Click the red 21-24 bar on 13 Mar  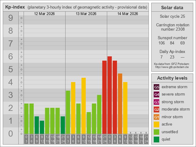click(104, 97)
